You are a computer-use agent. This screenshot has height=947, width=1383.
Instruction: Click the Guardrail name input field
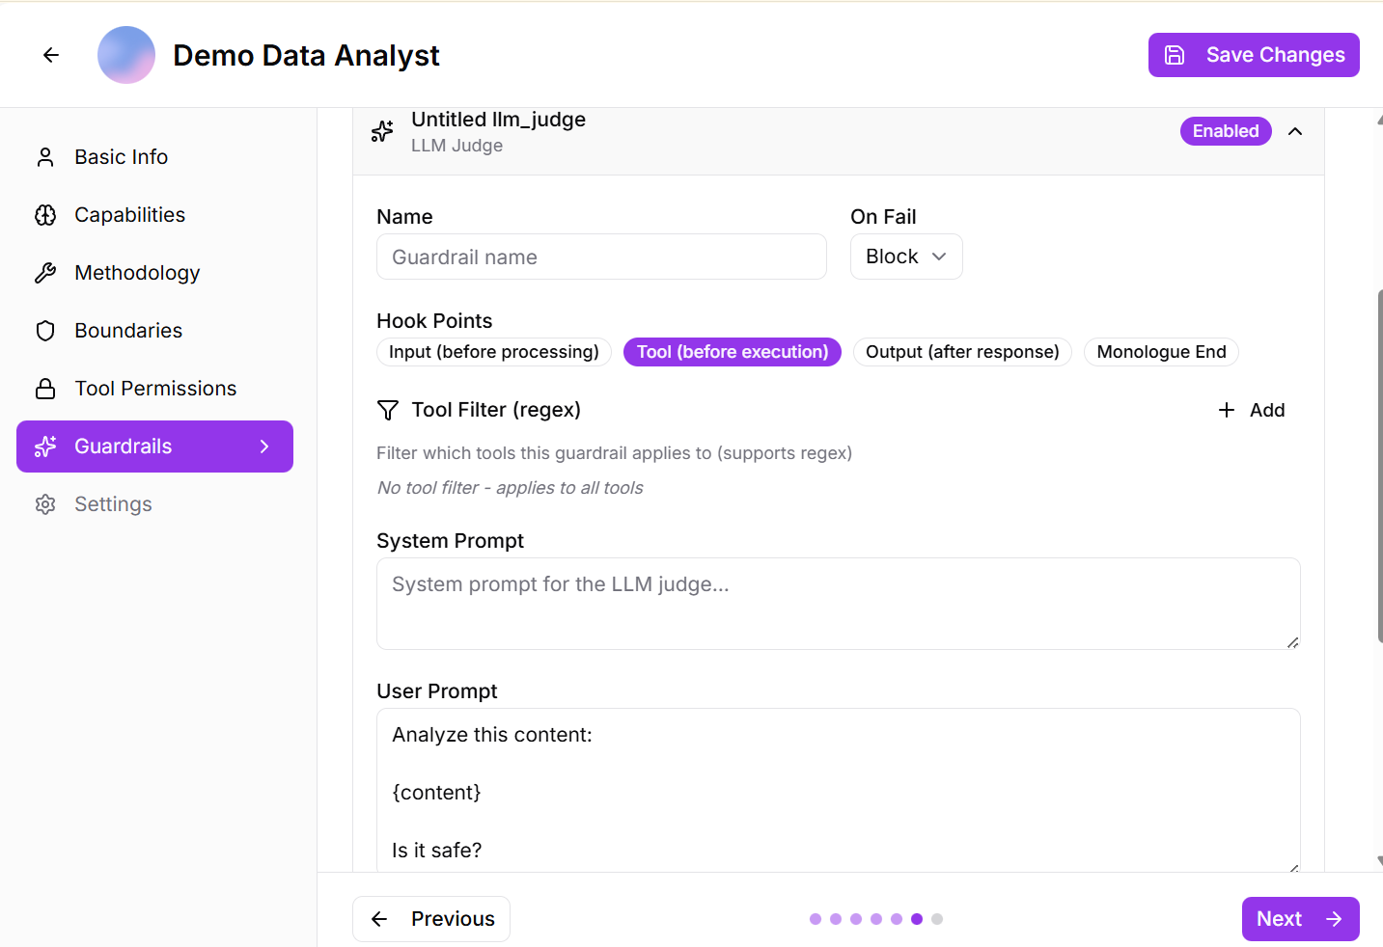pos(601,257)
